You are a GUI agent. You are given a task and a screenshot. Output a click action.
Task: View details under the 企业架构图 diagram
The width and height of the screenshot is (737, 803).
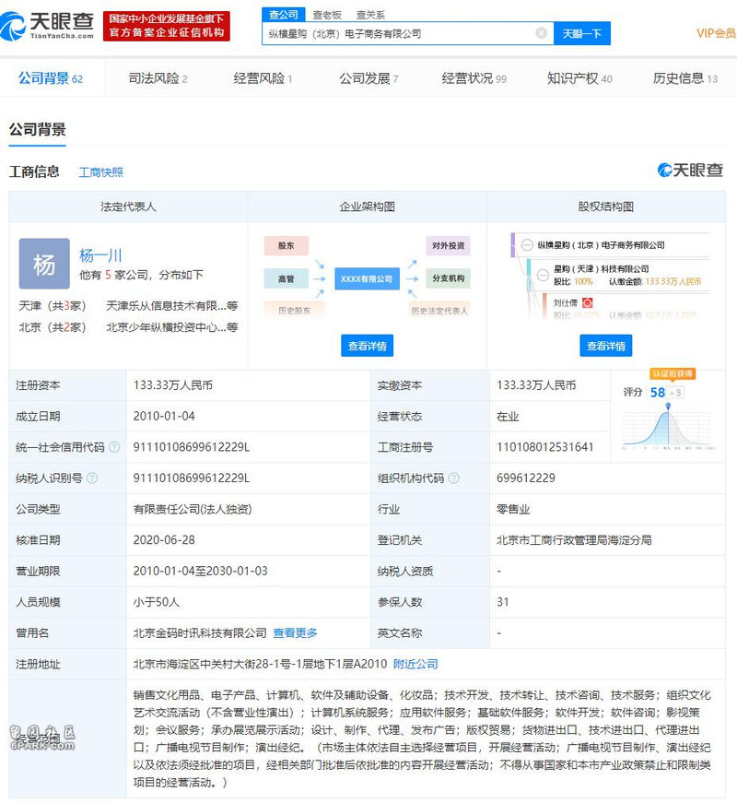(367, 346)
